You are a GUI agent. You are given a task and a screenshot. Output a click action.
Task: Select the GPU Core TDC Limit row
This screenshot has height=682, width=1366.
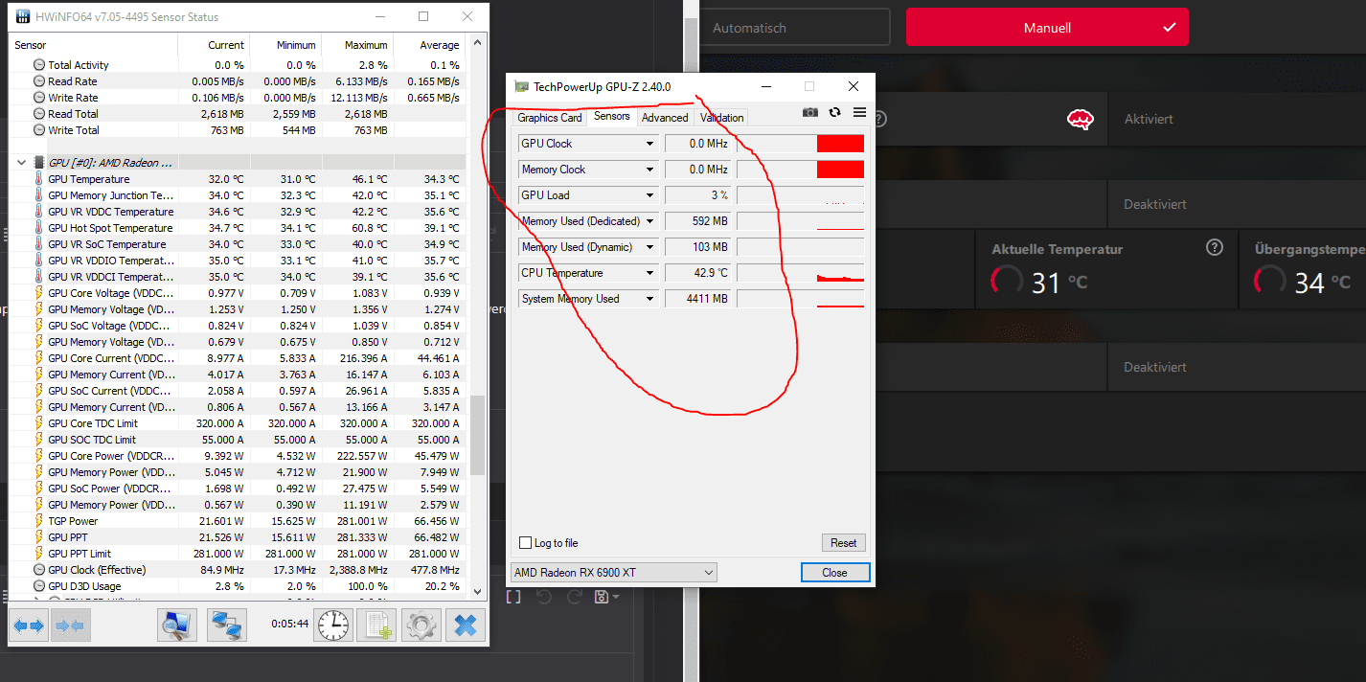(x=237, y=423)
